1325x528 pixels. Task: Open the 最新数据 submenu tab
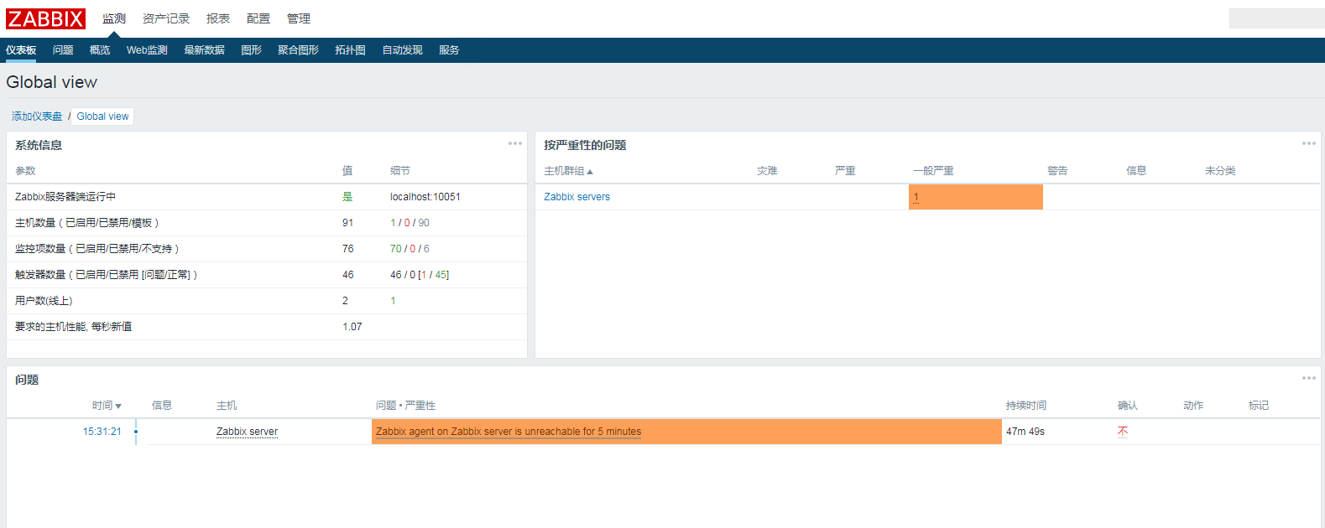204,50
